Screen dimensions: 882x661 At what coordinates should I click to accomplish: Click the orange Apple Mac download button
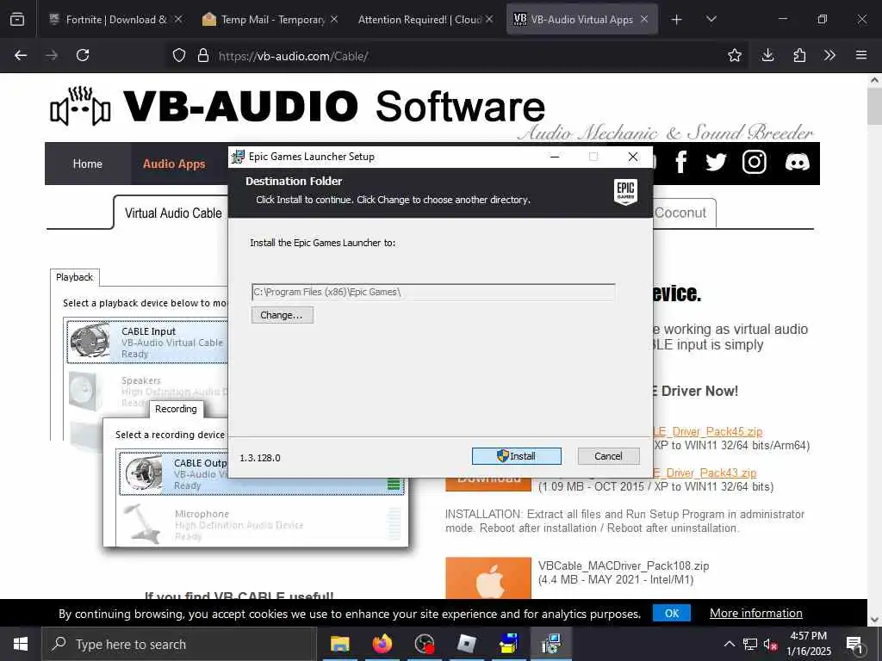point(488,578)
